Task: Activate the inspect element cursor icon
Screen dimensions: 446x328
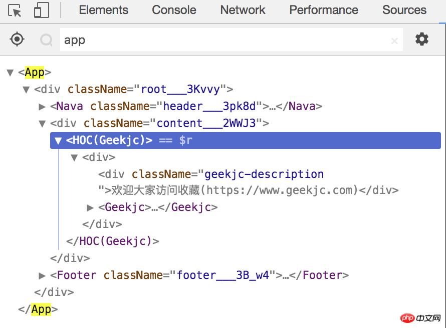Action: click(x=15, y=10)
